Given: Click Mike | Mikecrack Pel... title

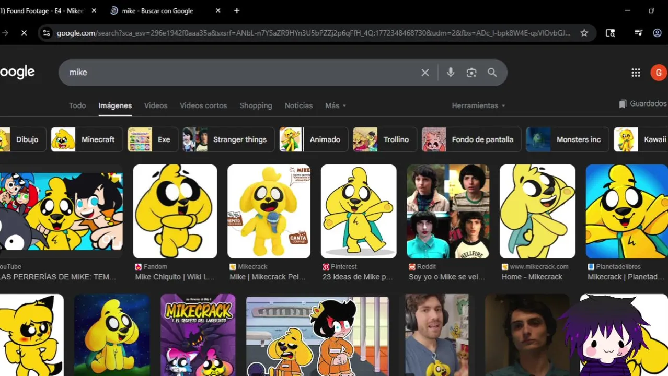Looking at the screenshot, I should [268, 277].
